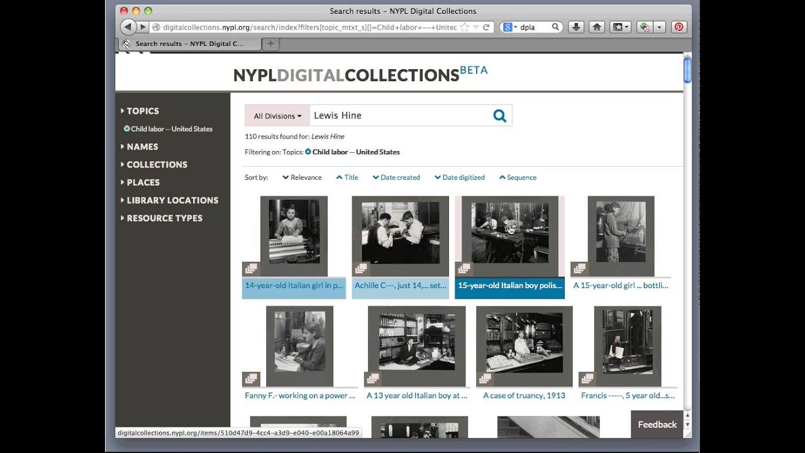The width and height of the screenshot is (805, 453).
Task: Click the browser search magnifier next to dpla
Action: tap(555, 27)
